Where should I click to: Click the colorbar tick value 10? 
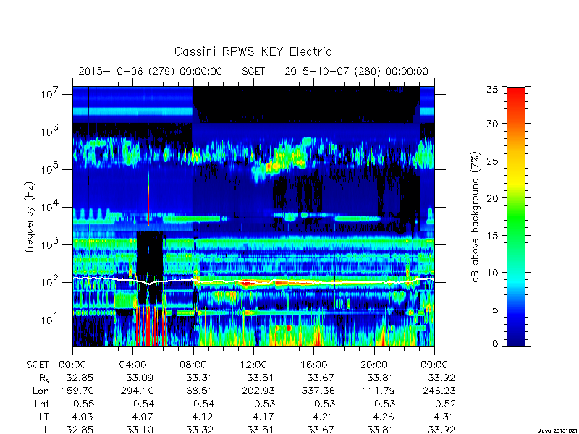[492, 273]
